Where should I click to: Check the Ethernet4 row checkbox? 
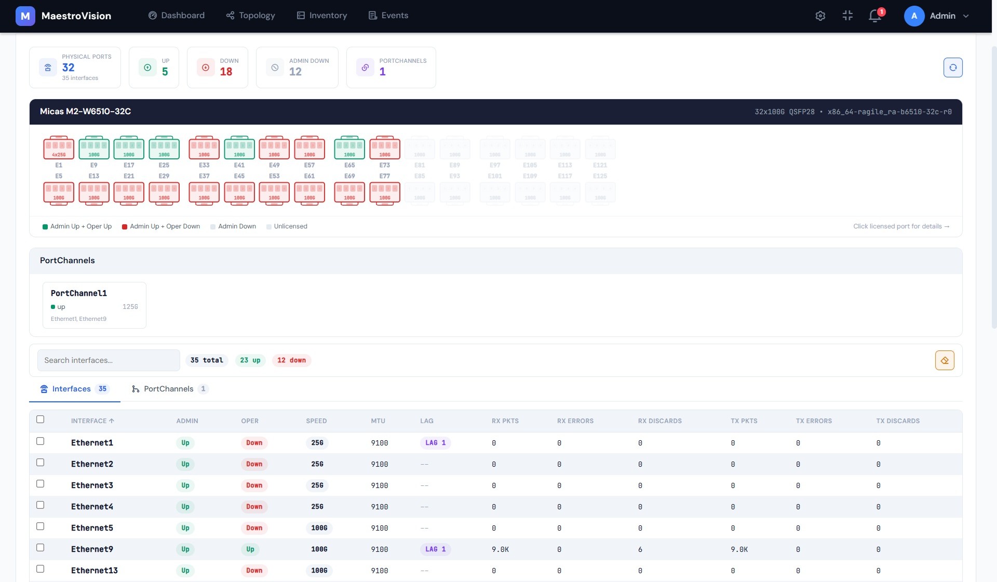[x=41, y=505]
